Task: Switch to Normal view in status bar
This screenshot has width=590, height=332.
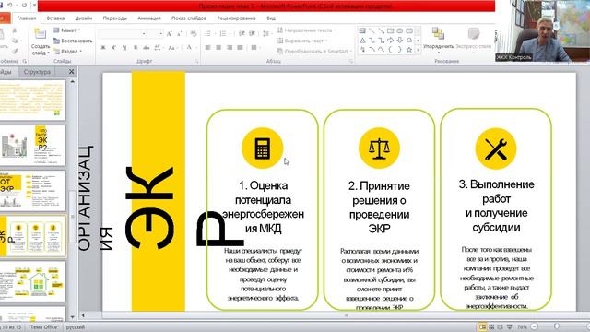Action: point(482,327)
